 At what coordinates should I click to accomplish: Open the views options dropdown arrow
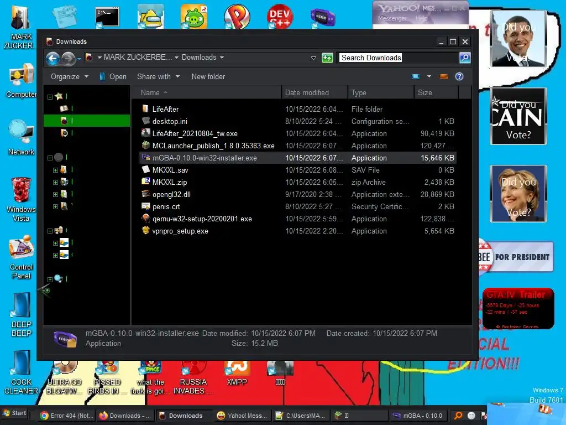click(x=429, y=76)
